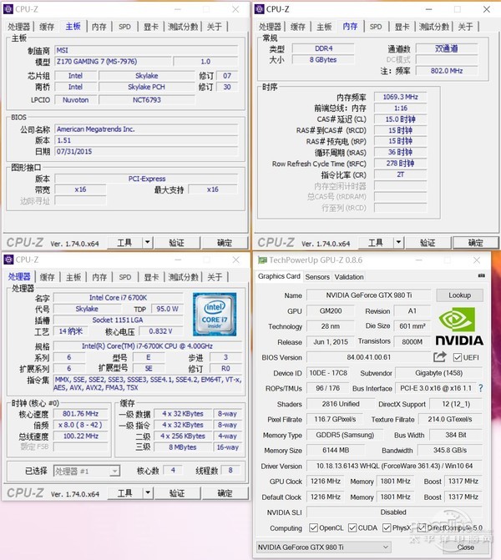Viewport: 501px width, 560px height.
Task: Click the BIOS date field 07/31/2015
Action: [146, 151]
